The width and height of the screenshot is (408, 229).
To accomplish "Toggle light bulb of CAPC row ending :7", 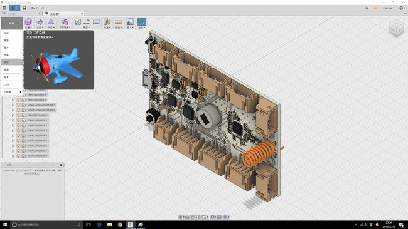I will coord(18,151).
